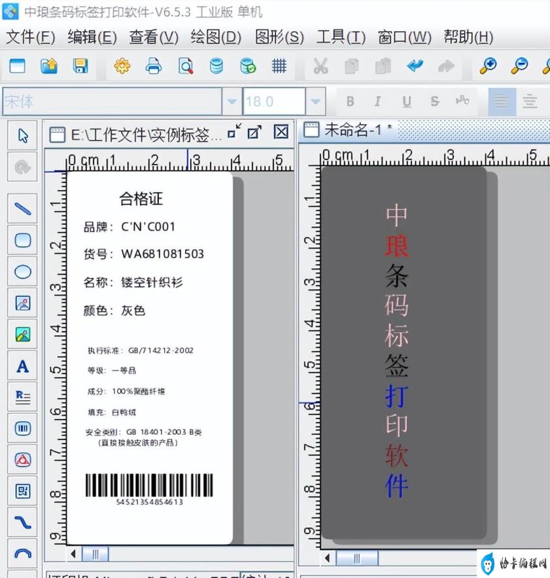Zoom out with minus magnifier

point(519,66)
